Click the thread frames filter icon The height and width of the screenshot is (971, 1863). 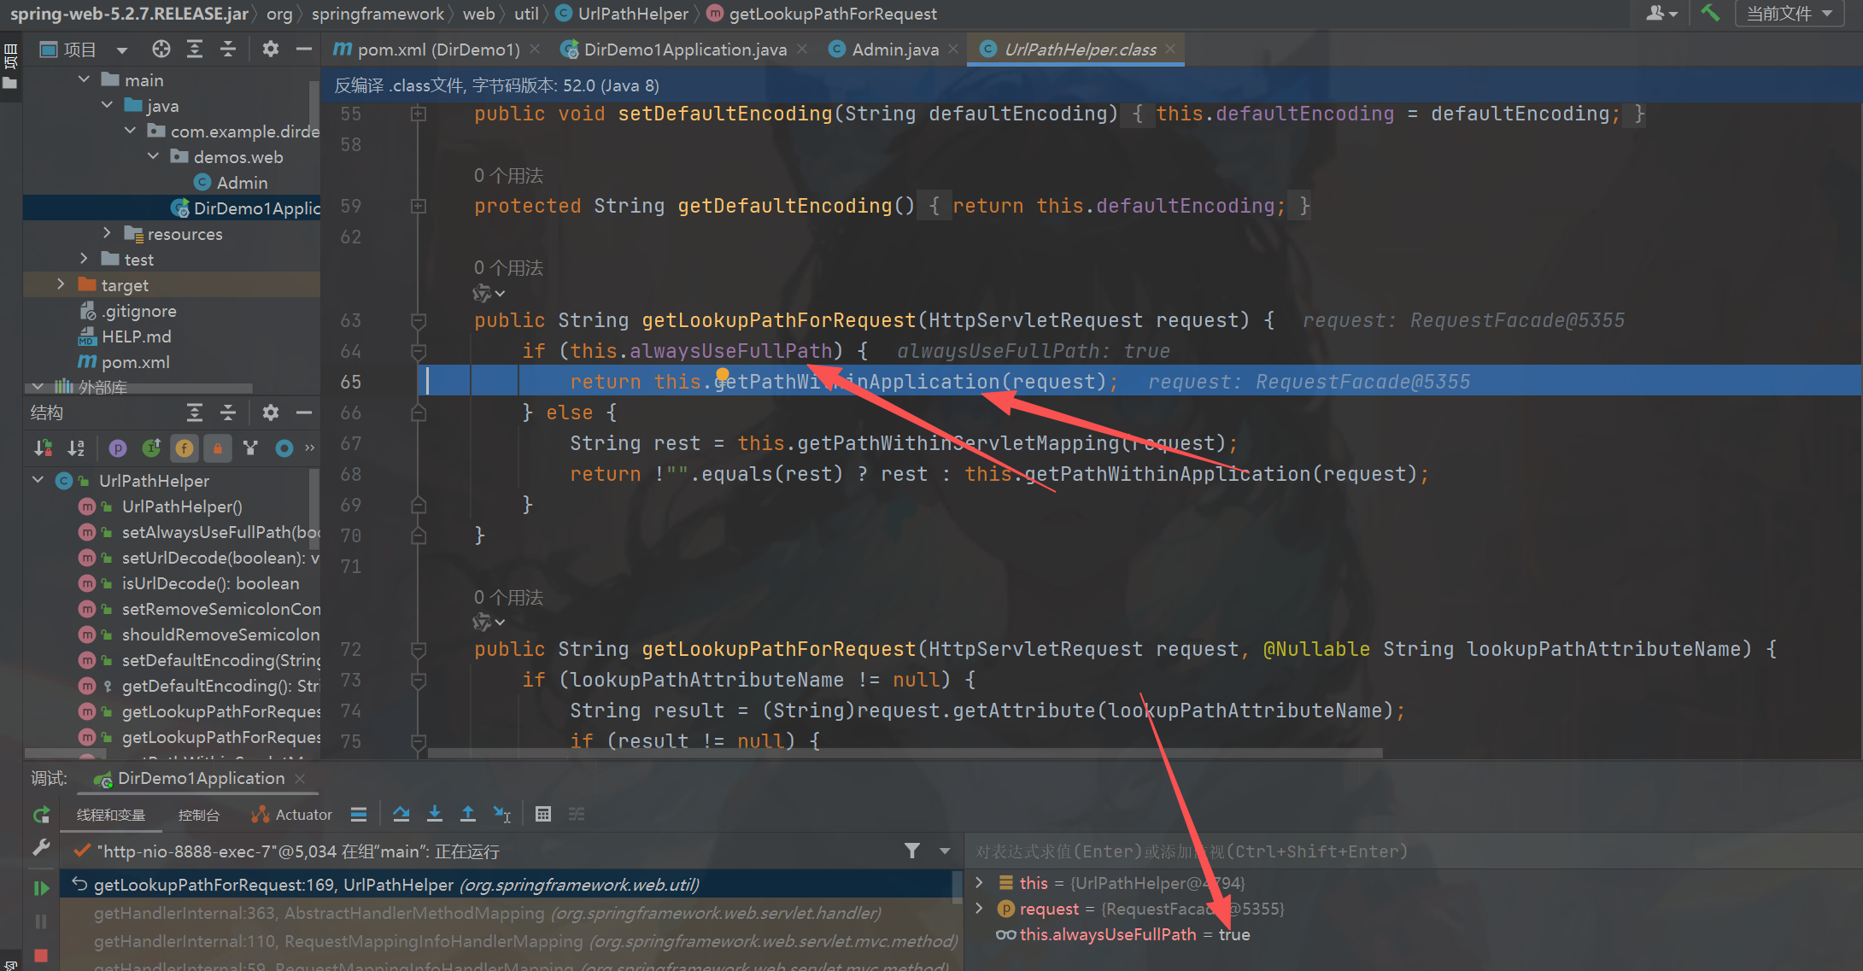coord(912,851)
